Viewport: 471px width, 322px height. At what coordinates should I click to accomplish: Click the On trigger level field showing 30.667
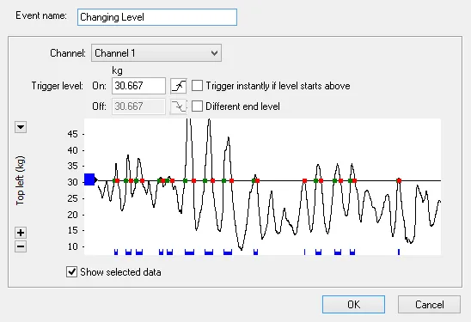(138, 86)
